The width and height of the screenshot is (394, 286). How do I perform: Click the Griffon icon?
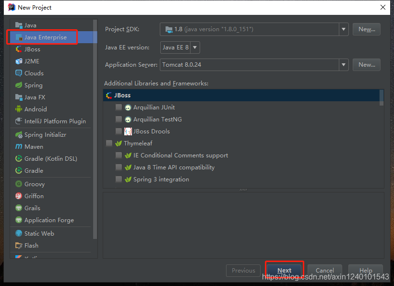click(x=19, y=196)
